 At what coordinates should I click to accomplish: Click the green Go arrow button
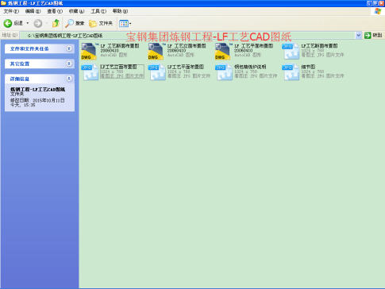[368, 35]
